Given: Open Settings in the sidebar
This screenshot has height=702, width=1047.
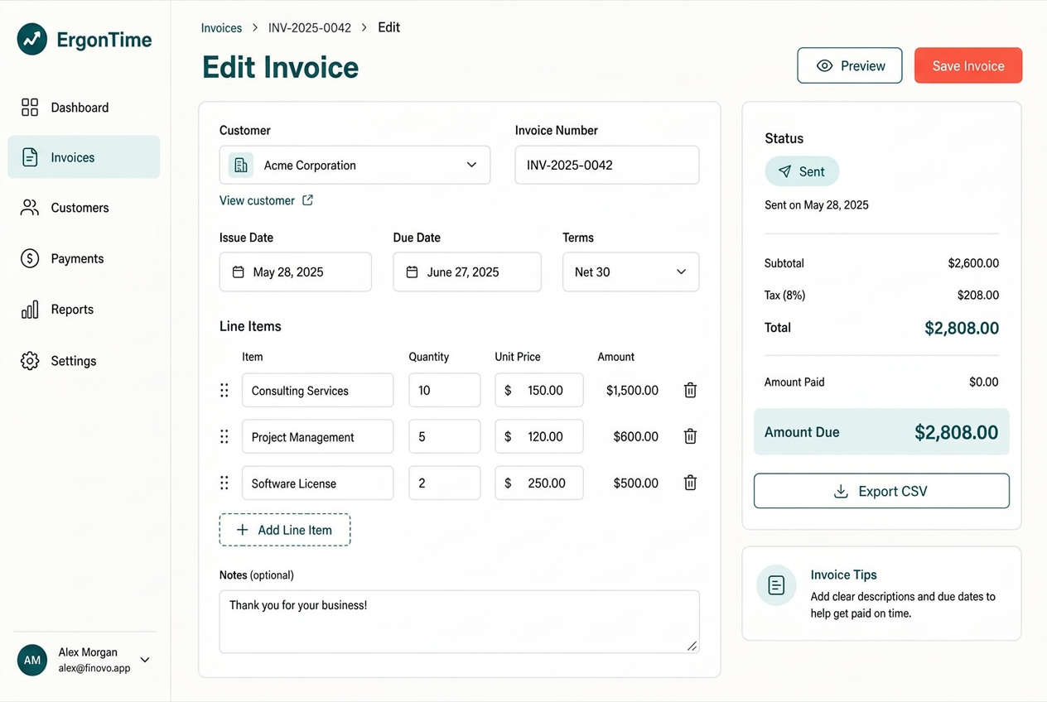Looking at the screenshot, I should coord(84,361).
